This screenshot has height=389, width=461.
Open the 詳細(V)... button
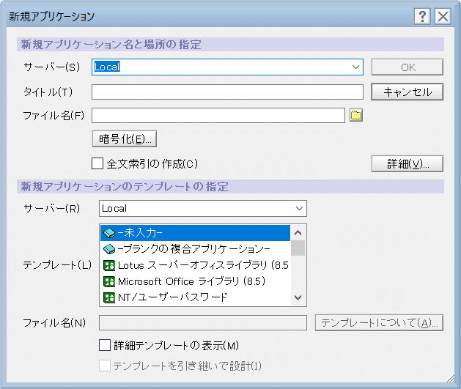click(407, 163)
